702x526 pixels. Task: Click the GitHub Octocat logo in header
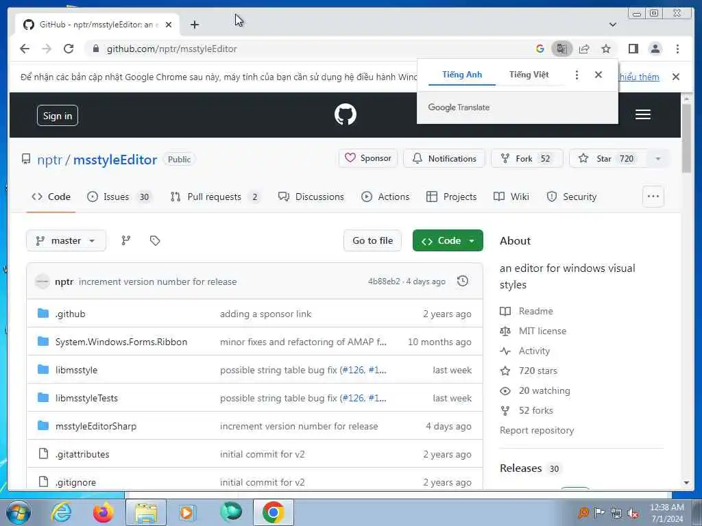pos(346,114)
